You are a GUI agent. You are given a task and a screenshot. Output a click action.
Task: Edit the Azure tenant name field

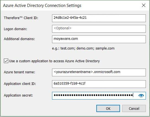coord(99,72)
